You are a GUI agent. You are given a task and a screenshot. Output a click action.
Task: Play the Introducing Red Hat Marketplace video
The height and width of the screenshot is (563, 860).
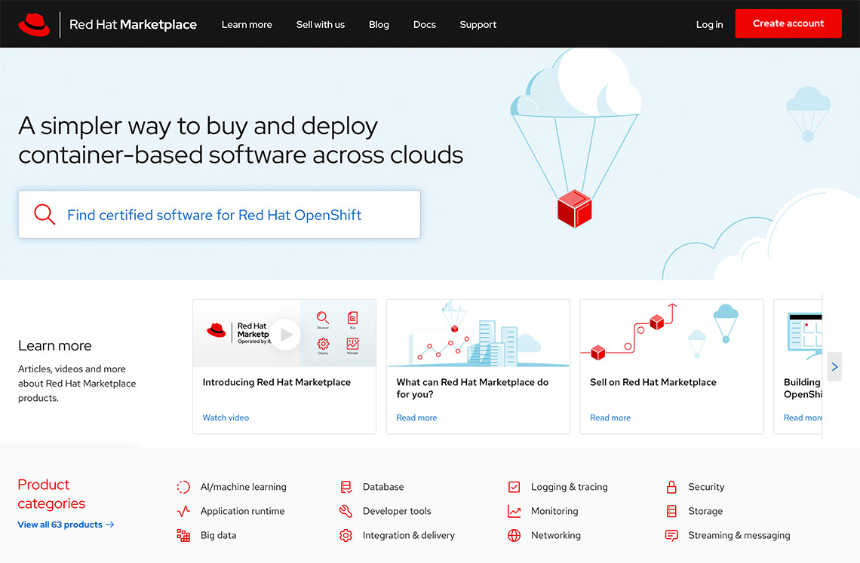point(284,332)
